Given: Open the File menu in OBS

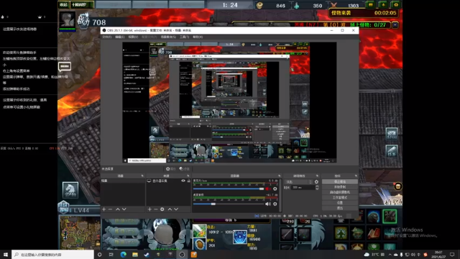Looking at the screenshot, I should coord(107,37).
